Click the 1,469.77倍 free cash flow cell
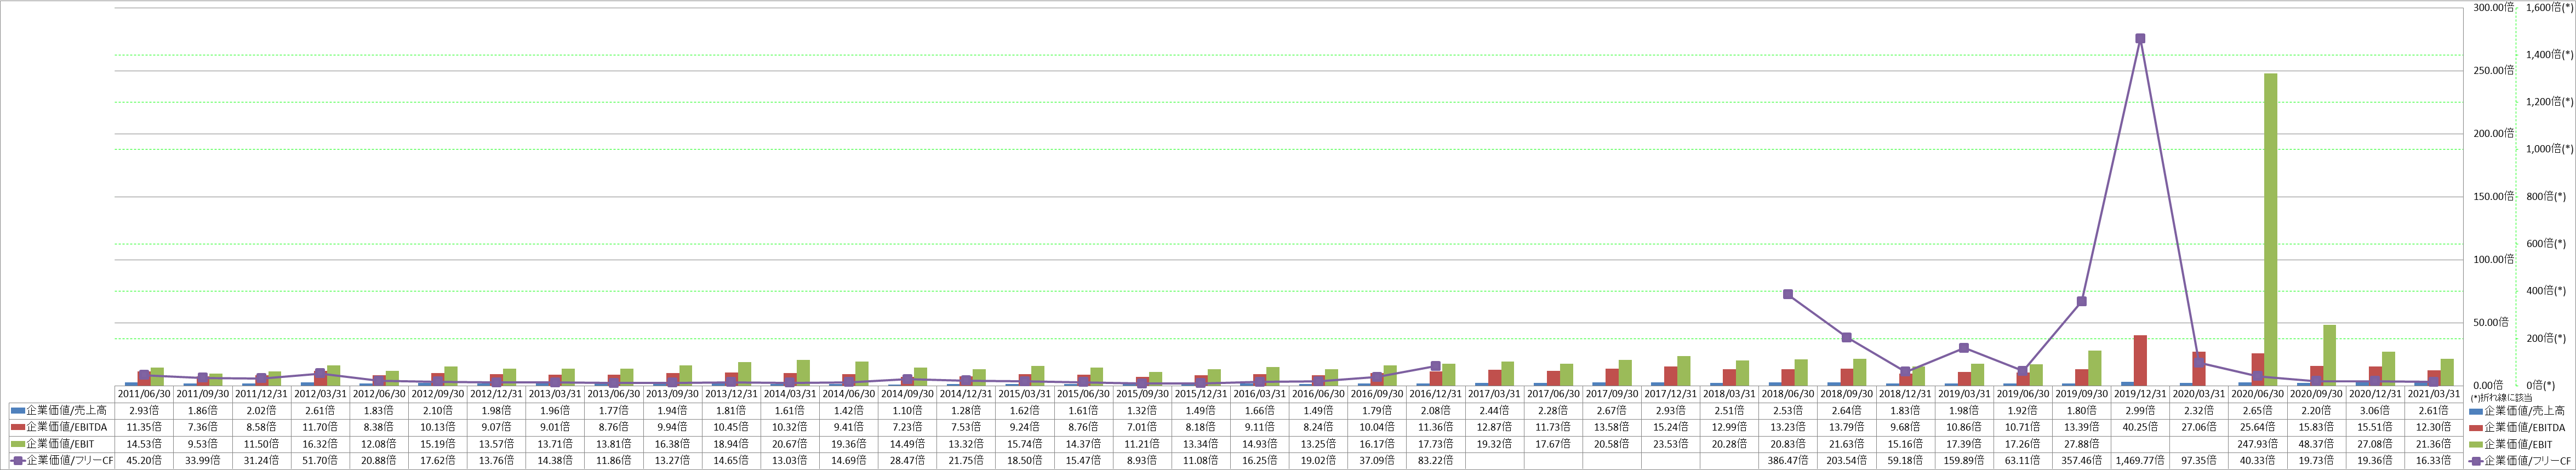Viewport: 2576px width, 470px height. click(2142, 461)
